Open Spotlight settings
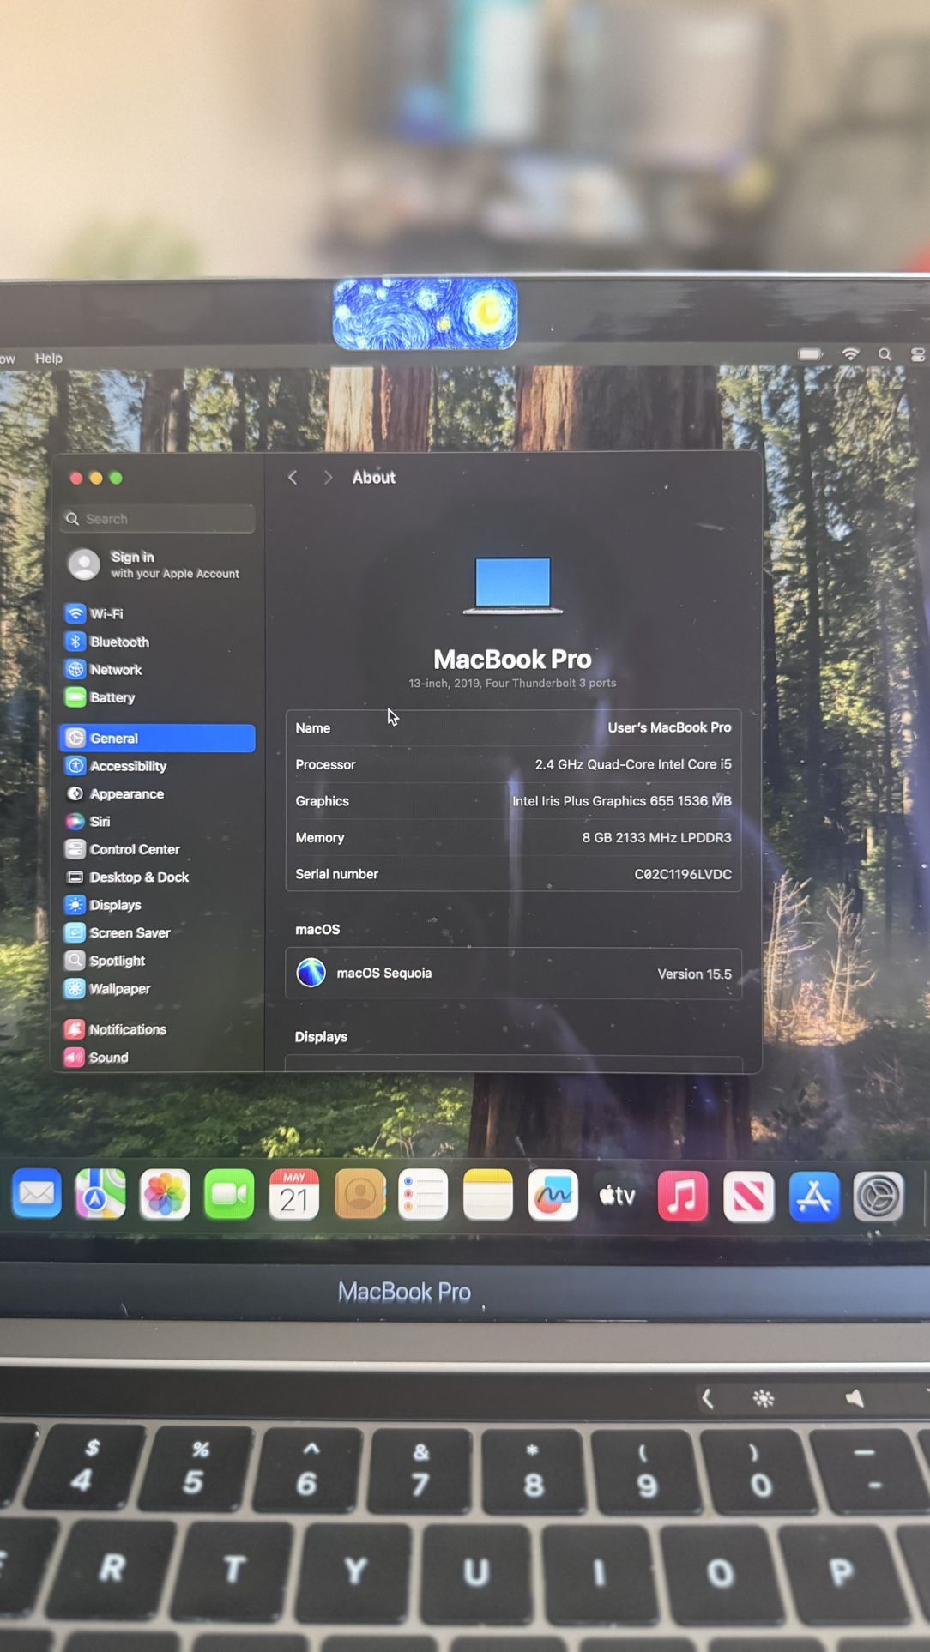Viewport: 930px width, 1652px height. pyautogui.click(x=105, y=961)
